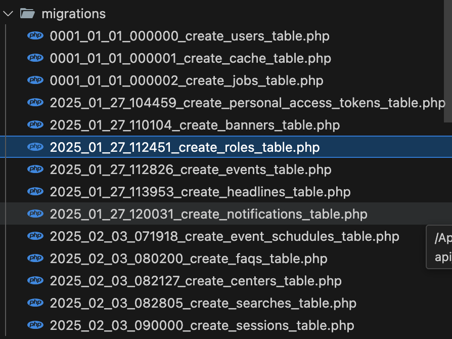The image size is (452, 339).
Task: Open create_centers_table.php file
Action: tap(195, 281)
